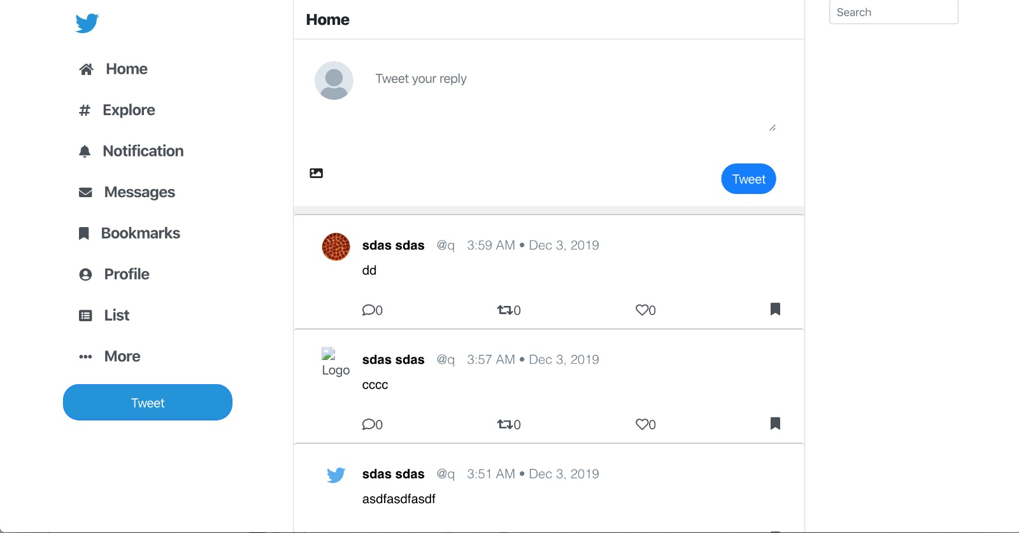Bookmark the "cccc" tweet
Image resolution: width=1019 pixels, height=533 pixels.
coord(775,424)
